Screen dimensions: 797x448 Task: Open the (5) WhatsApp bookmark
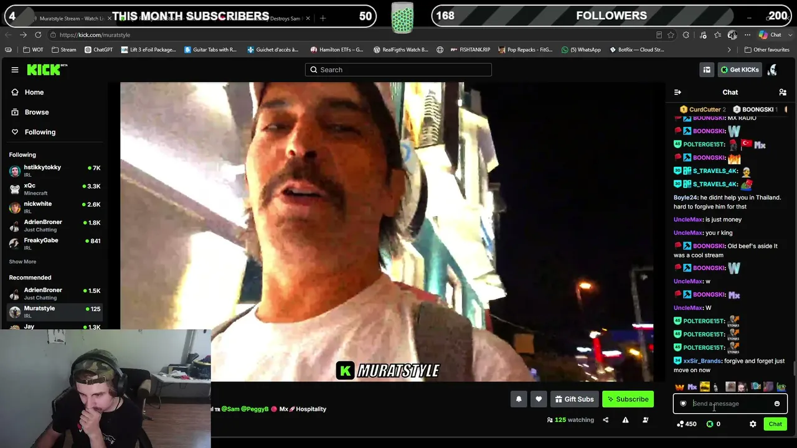tap(581, 50)
